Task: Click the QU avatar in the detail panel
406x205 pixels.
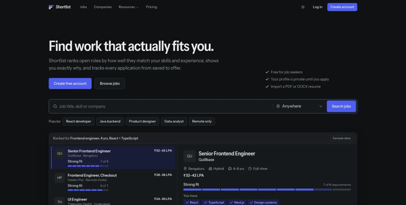Action: (189, 156)
